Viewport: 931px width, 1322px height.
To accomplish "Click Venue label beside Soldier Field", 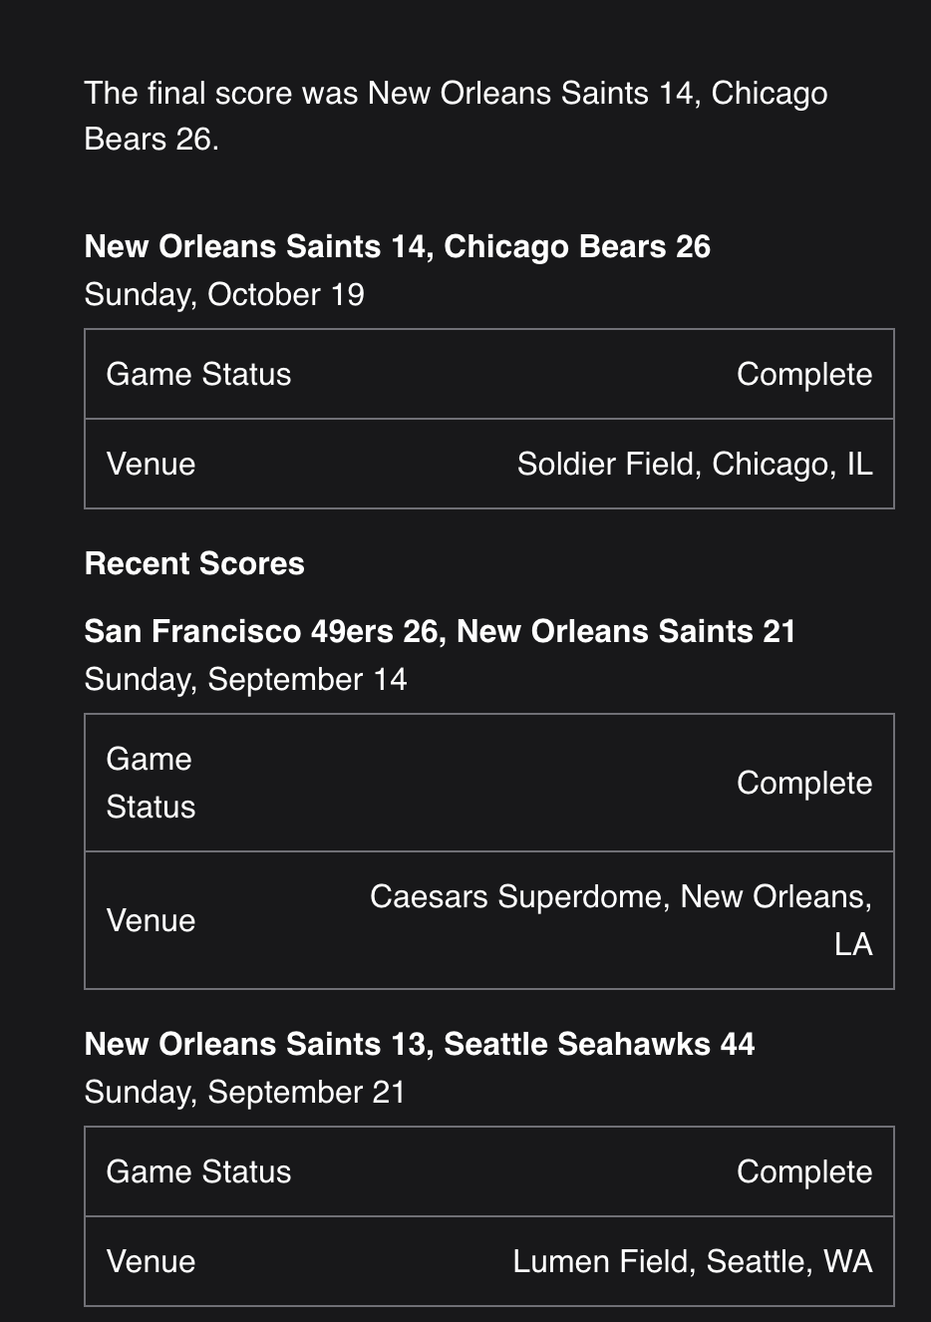I will [151, 465].
